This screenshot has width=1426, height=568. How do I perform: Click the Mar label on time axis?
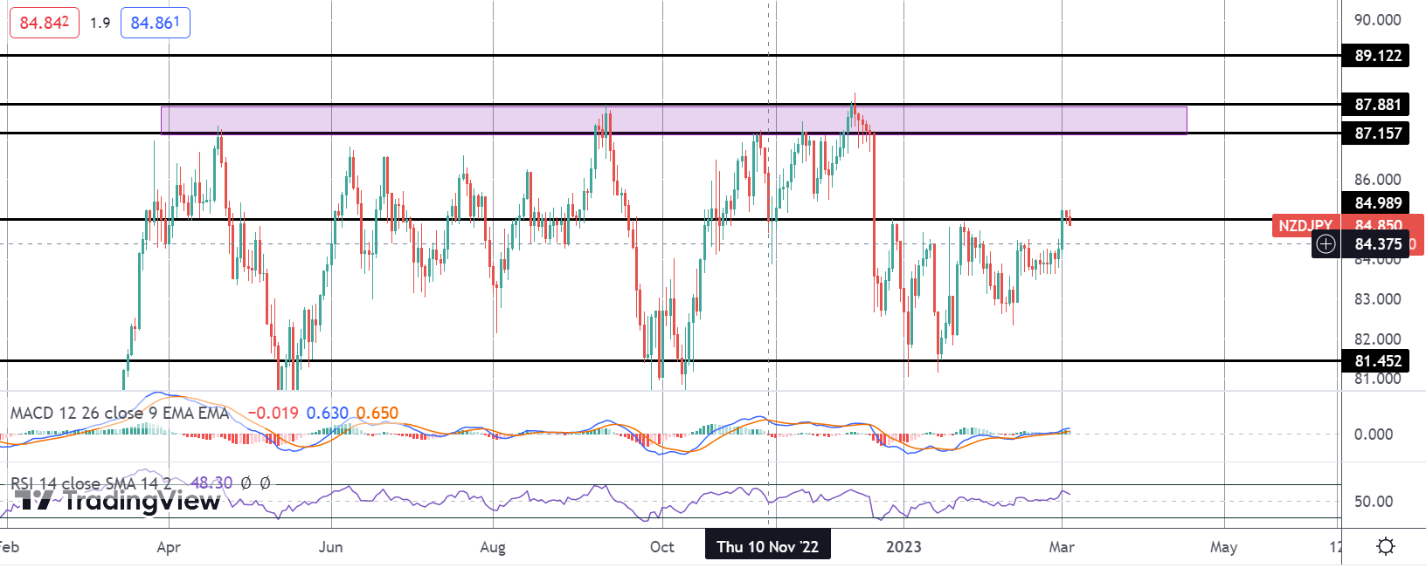(x=1062, y=547)
